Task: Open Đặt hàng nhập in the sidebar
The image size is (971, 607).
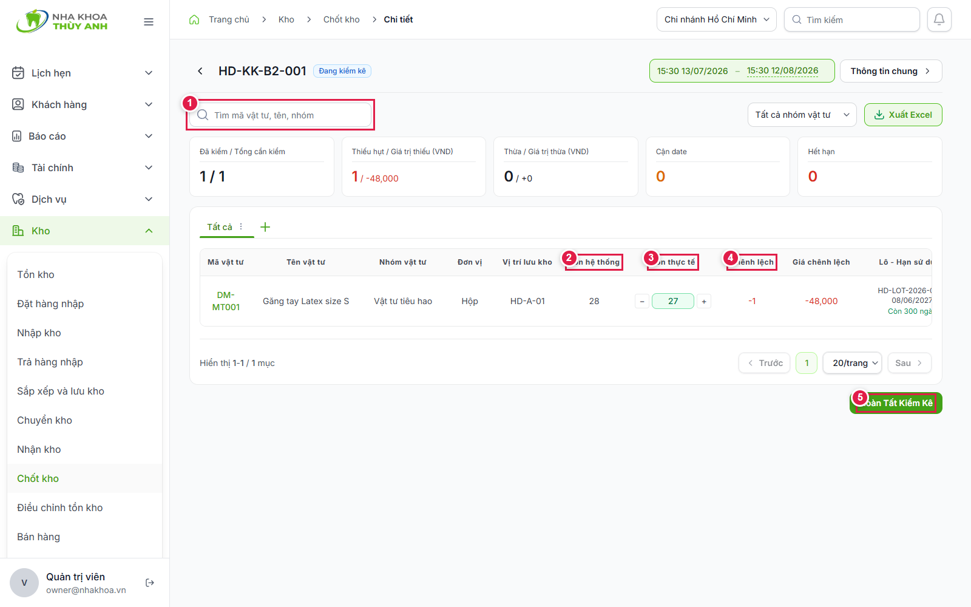Action: click(84, 303)
